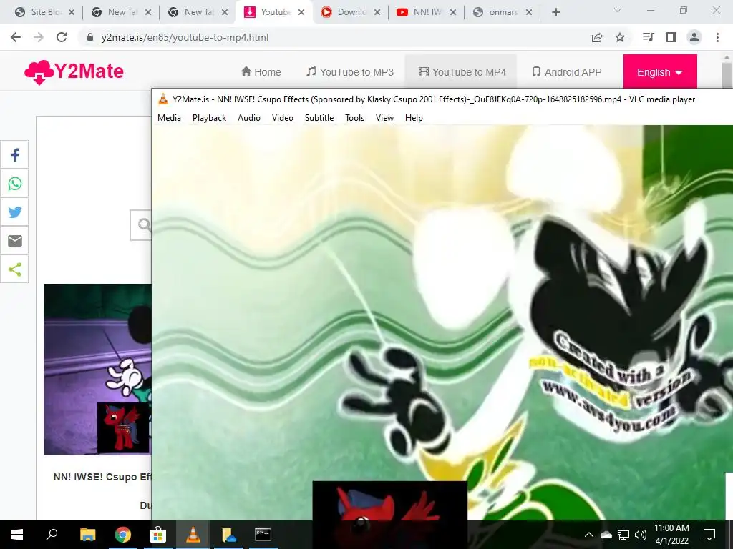Image resolution: width=733 pixels, height=549 pixels.
Task: Open File Explorer from taskbar
Action: click(87, 535)
